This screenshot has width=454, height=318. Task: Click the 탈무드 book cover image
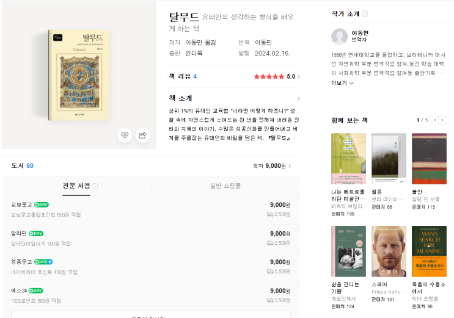(79, 74)
